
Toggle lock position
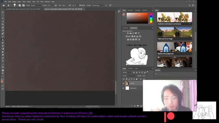[x=132, y=79]
